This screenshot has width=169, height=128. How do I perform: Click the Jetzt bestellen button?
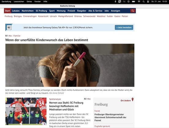[124, 27]
